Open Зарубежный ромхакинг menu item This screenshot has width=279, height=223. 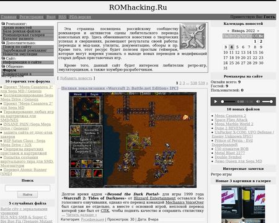[27, 50]
